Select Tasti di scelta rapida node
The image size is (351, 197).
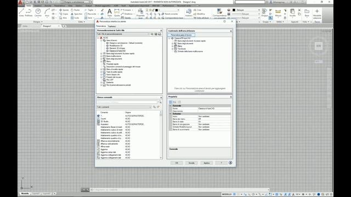point(114,72)
